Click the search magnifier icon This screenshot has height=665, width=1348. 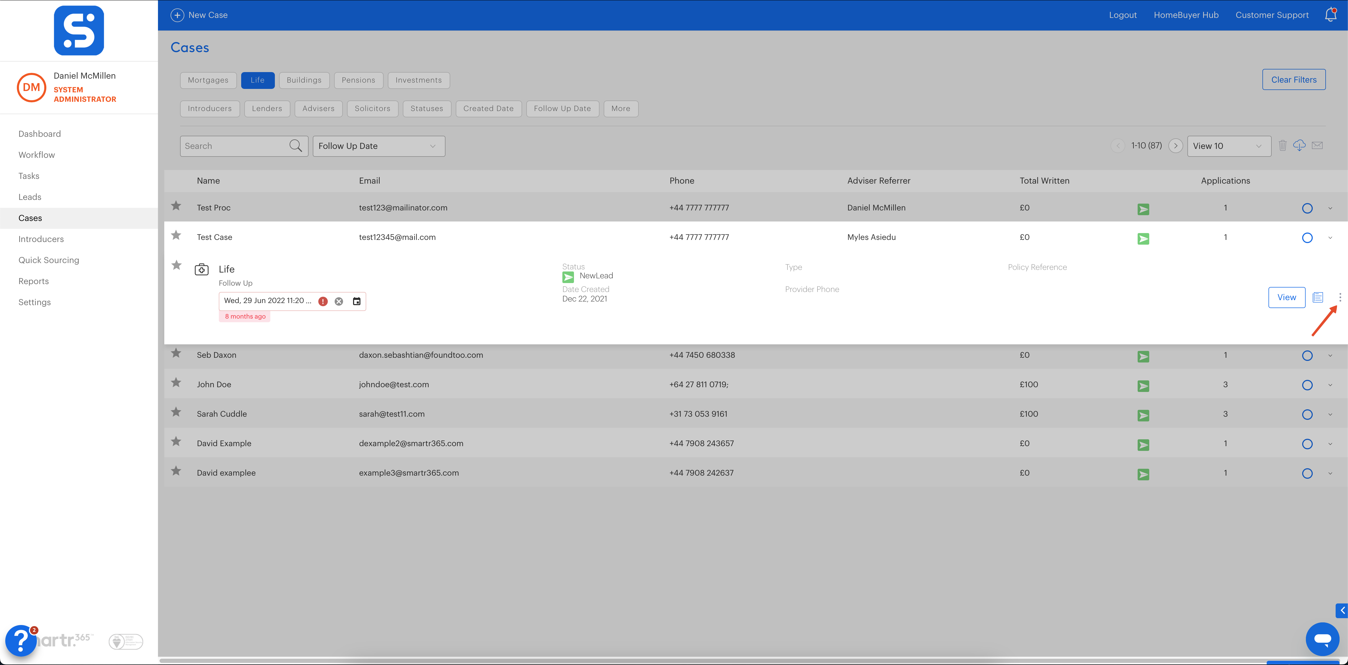point(296,146)
